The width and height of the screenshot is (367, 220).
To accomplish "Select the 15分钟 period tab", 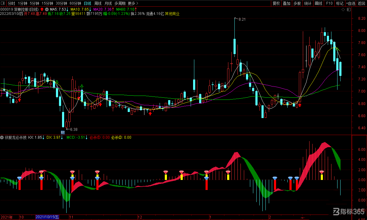I will tap(47, 3).
